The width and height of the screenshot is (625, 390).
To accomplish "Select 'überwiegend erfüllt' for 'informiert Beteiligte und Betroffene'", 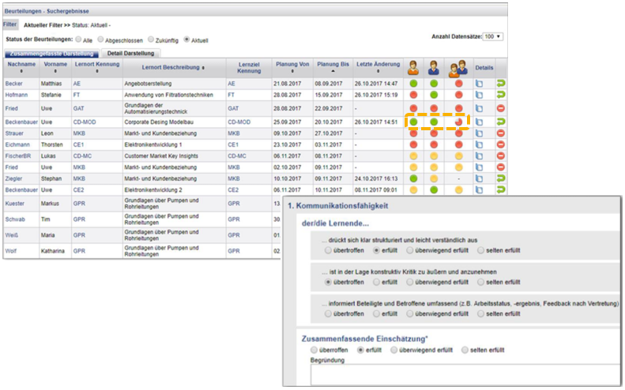I will pyautogui.click(x=410, y=314).
